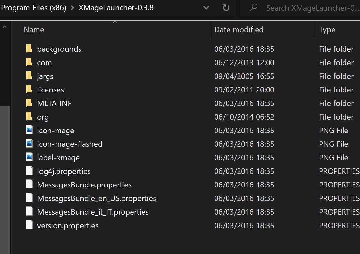Select the icon-mage-flashed file name
Image resolution: width=360 pixels, height=254 pixels.
click(x=69, y=144)
